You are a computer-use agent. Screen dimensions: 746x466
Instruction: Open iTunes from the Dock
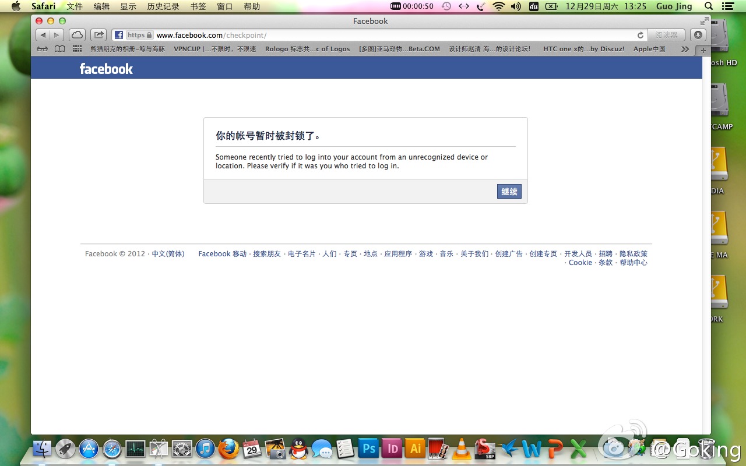[x=205, y=449]
